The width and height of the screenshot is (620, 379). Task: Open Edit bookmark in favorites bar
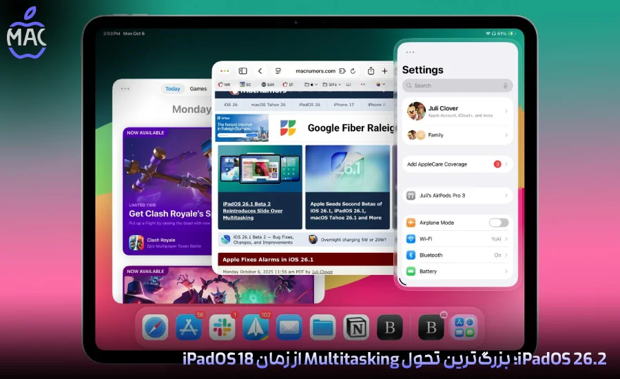click(x=268, y=84)
